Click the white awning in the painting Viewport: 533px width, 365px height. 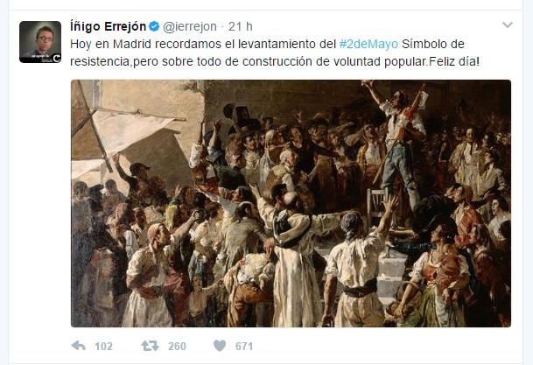click(x=128, y=130)
